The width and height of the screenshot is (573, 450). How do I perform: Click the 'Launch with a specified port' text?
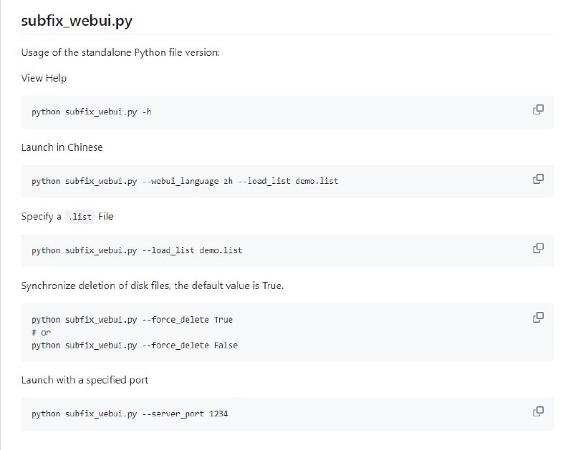(x=85, y=380)
